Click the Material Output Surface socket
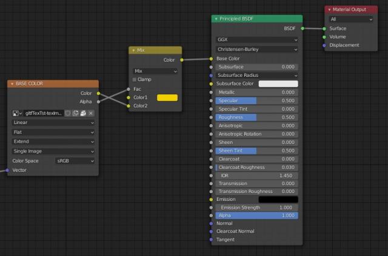Screen dimensions: 388x256 point(324,28)
